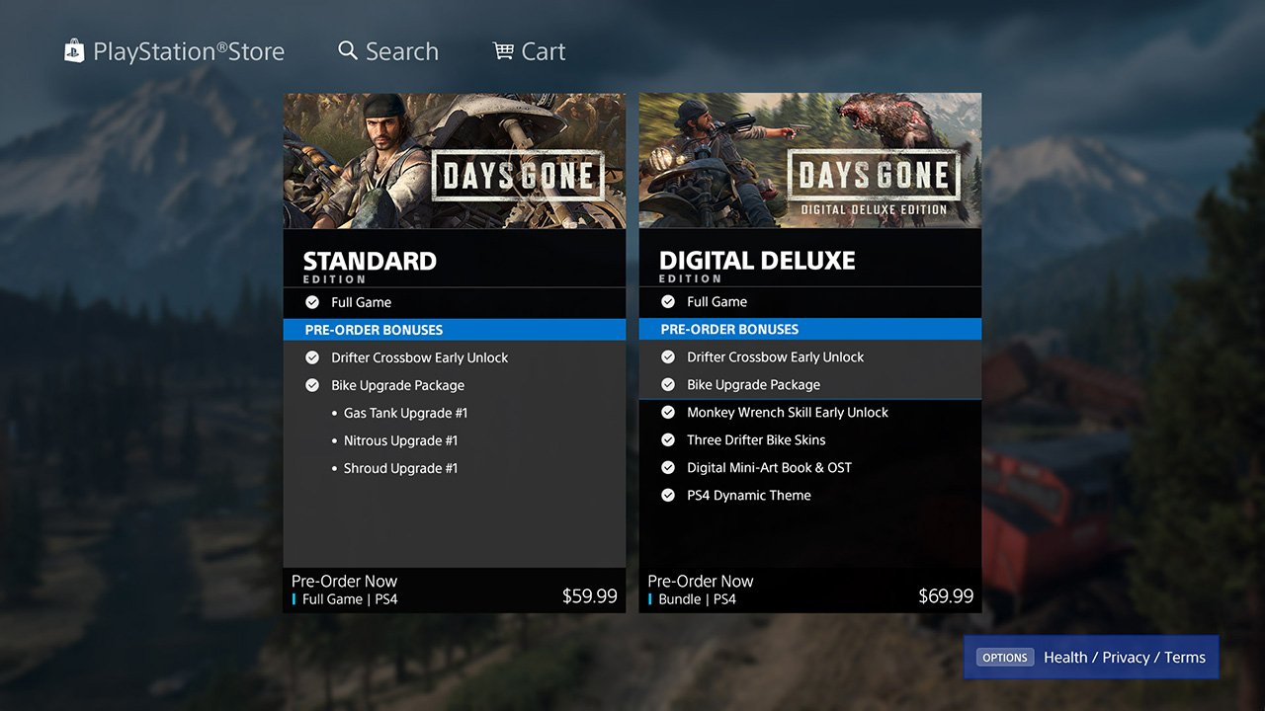Click Deluxe Bike Upgrade Package checkmark
This screenshot has height=711, width=1265.
point(668,384)
